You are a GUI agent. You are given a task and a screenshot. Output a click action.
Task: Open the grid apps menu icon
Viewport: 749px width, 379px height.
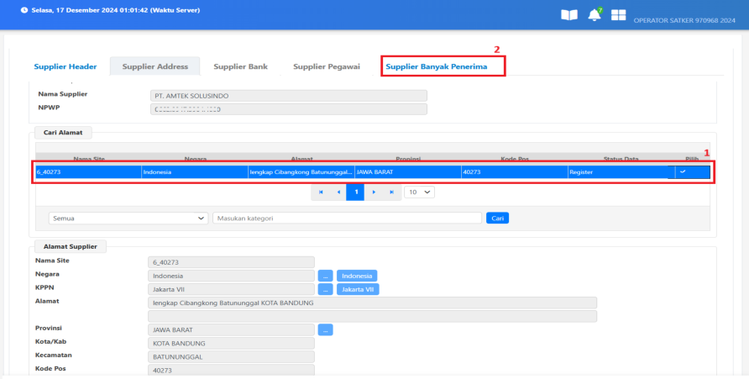(619, 15)
